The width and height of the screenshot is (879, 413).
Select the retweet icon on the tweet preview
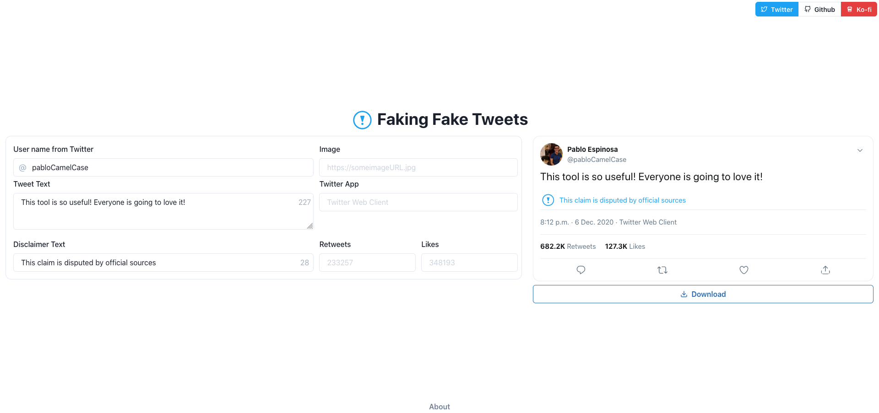tap(662, 270)
